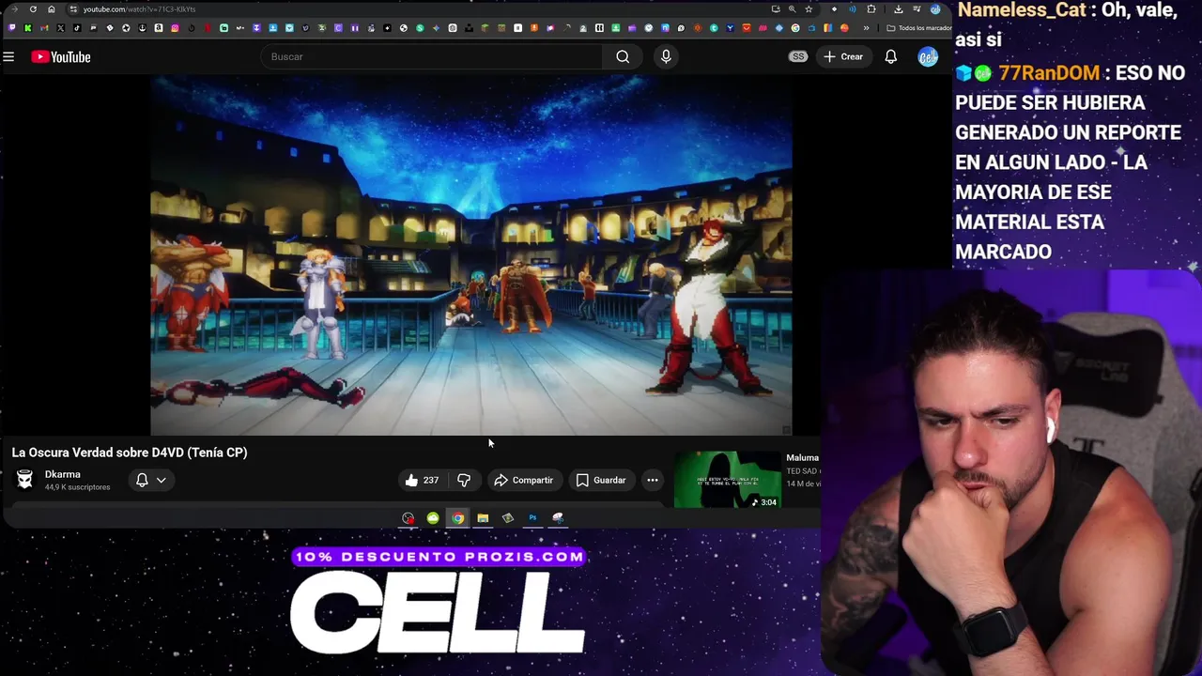Open the green cloud app in taskbar
The height and width of the screenshot is (676, 1202).
pos(433,518)
